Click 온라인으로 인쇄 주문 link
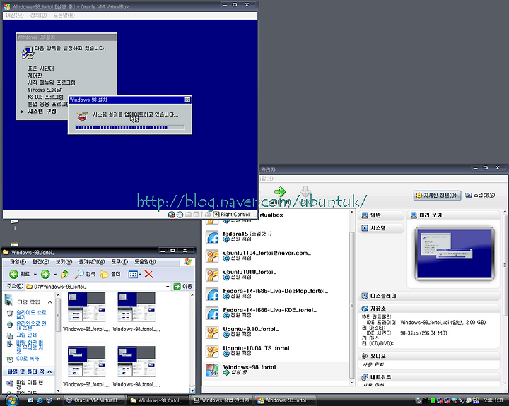 [31, 326]
